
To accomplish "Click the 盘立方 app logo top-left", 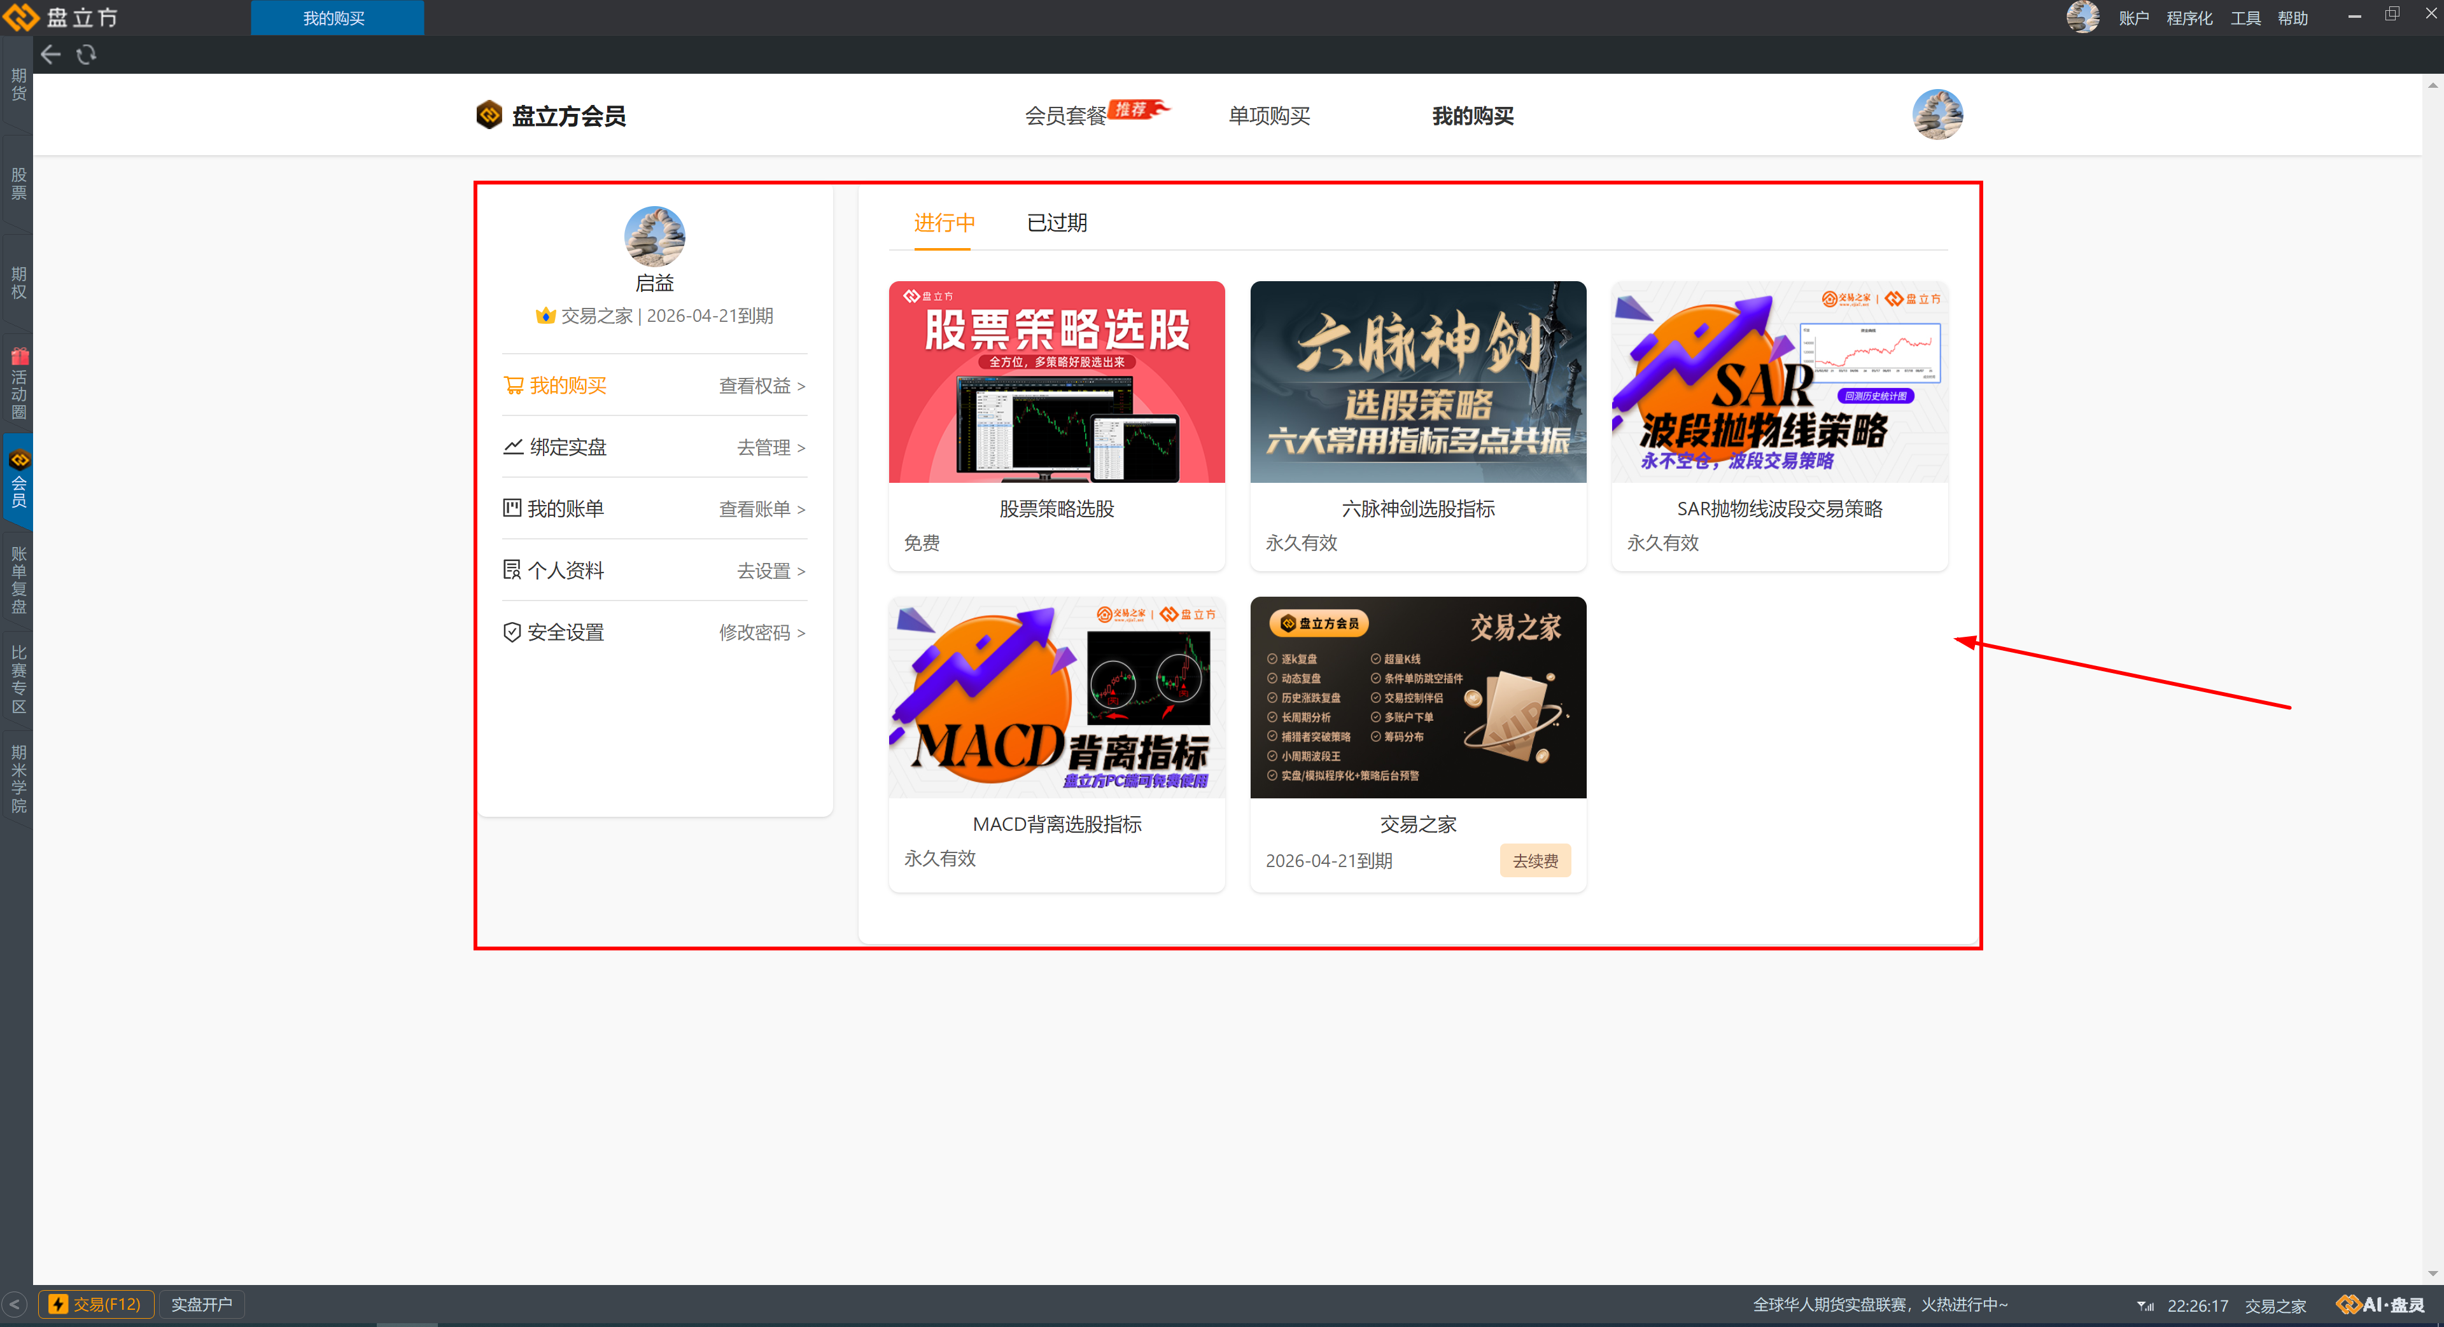I will 60,17.
